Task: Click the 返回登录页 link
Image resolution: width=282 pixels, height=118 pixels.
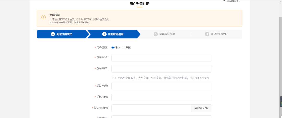Action: point(231,1)
